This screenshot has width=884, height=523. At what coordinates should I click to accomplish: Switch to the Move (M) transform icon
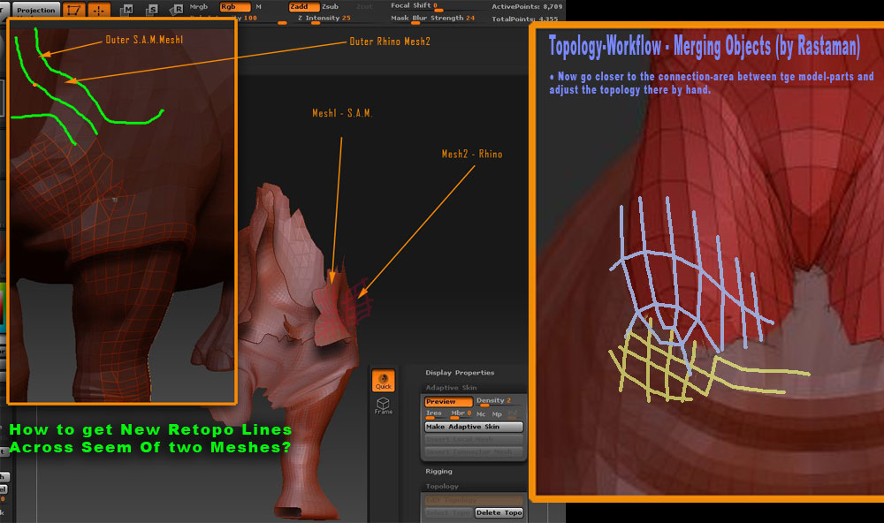coord(126,10)
